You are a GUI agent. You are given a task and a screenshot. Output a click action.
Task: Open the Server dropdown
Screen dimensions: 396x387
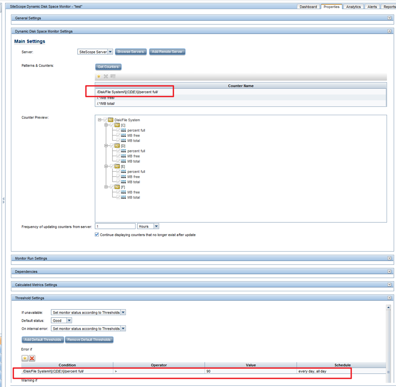[x=110, y=52]
